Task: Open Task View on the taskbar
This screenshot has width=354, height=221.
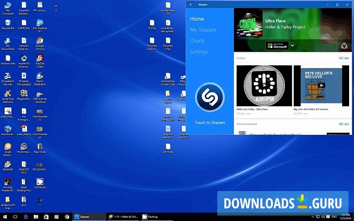Action: point(15,217)
